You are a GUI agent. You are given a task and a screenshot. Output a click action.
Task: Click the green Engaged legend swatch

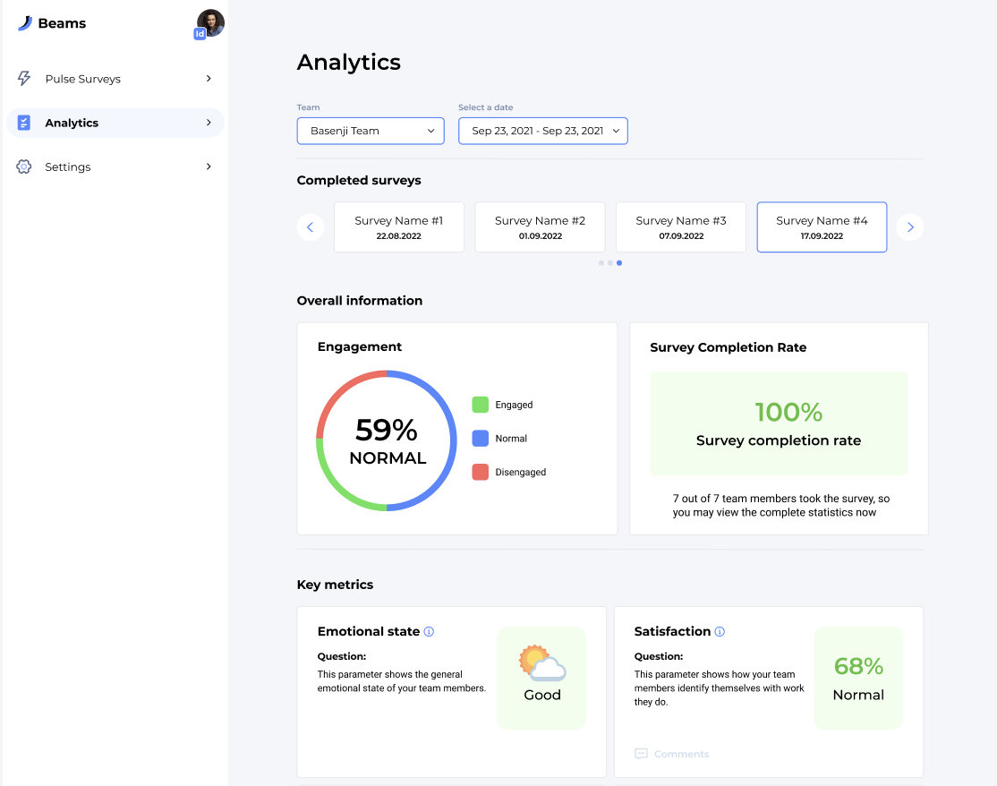[481, 405]
